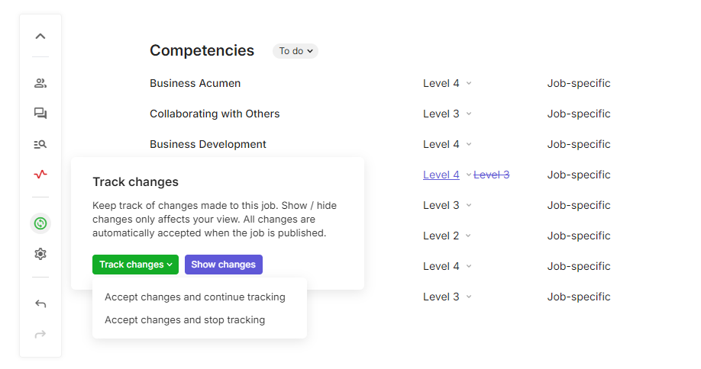The image size is (701, 369).
Task: Click the undo arrow icon
Action: coord(40,303)
